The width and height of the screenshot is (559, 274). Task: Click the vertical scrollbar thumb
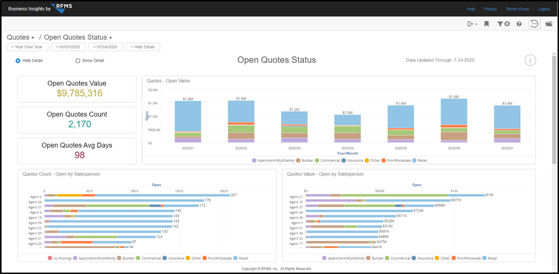pos(554,111)
